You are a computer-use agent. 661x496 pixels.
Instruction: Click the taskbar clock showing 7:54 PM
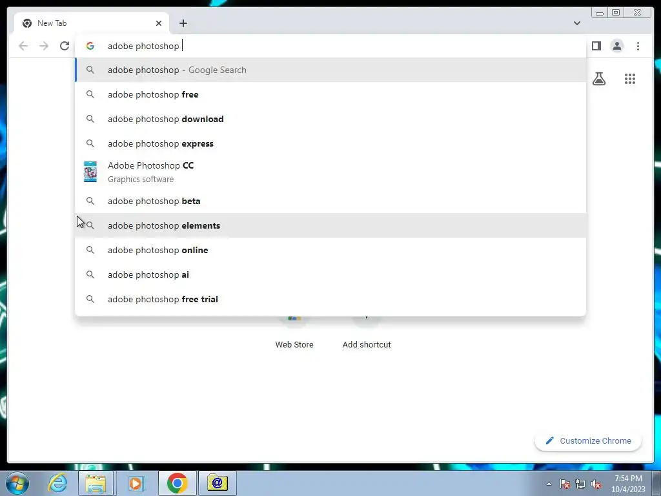pos(628,483)
